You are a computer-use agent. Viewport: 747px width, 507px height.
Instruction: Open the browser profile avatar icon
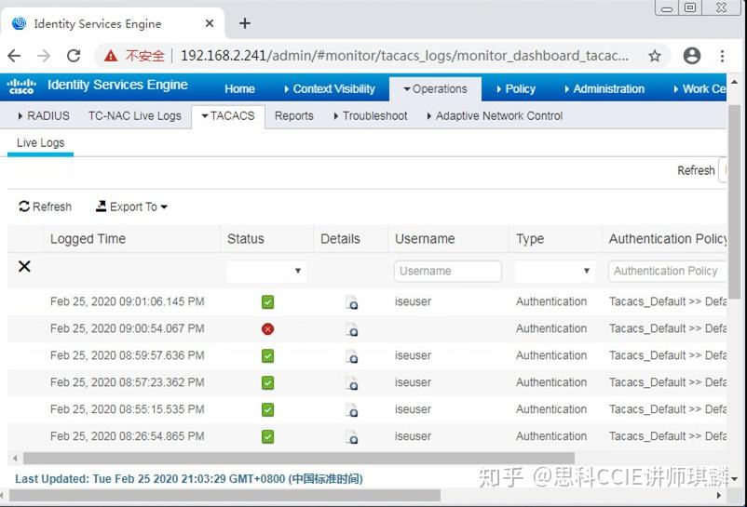[692, 56]
